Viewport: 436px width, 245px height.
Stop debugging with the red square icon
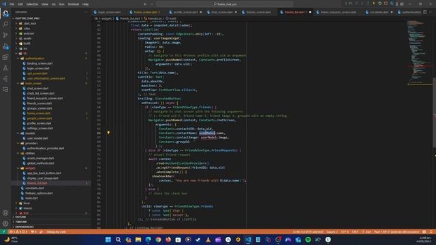[x=386, y=3]
